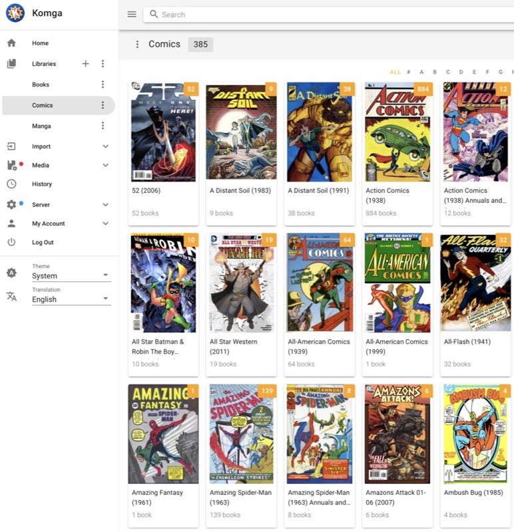The height and width of the screenshot is (532, 514).
Task: Click the History clock icon
Action: [11, 184]
